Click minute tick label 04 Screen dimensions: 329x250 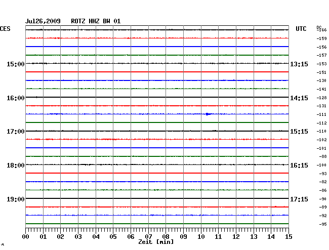pyautogui.click(x=96, y=237)
